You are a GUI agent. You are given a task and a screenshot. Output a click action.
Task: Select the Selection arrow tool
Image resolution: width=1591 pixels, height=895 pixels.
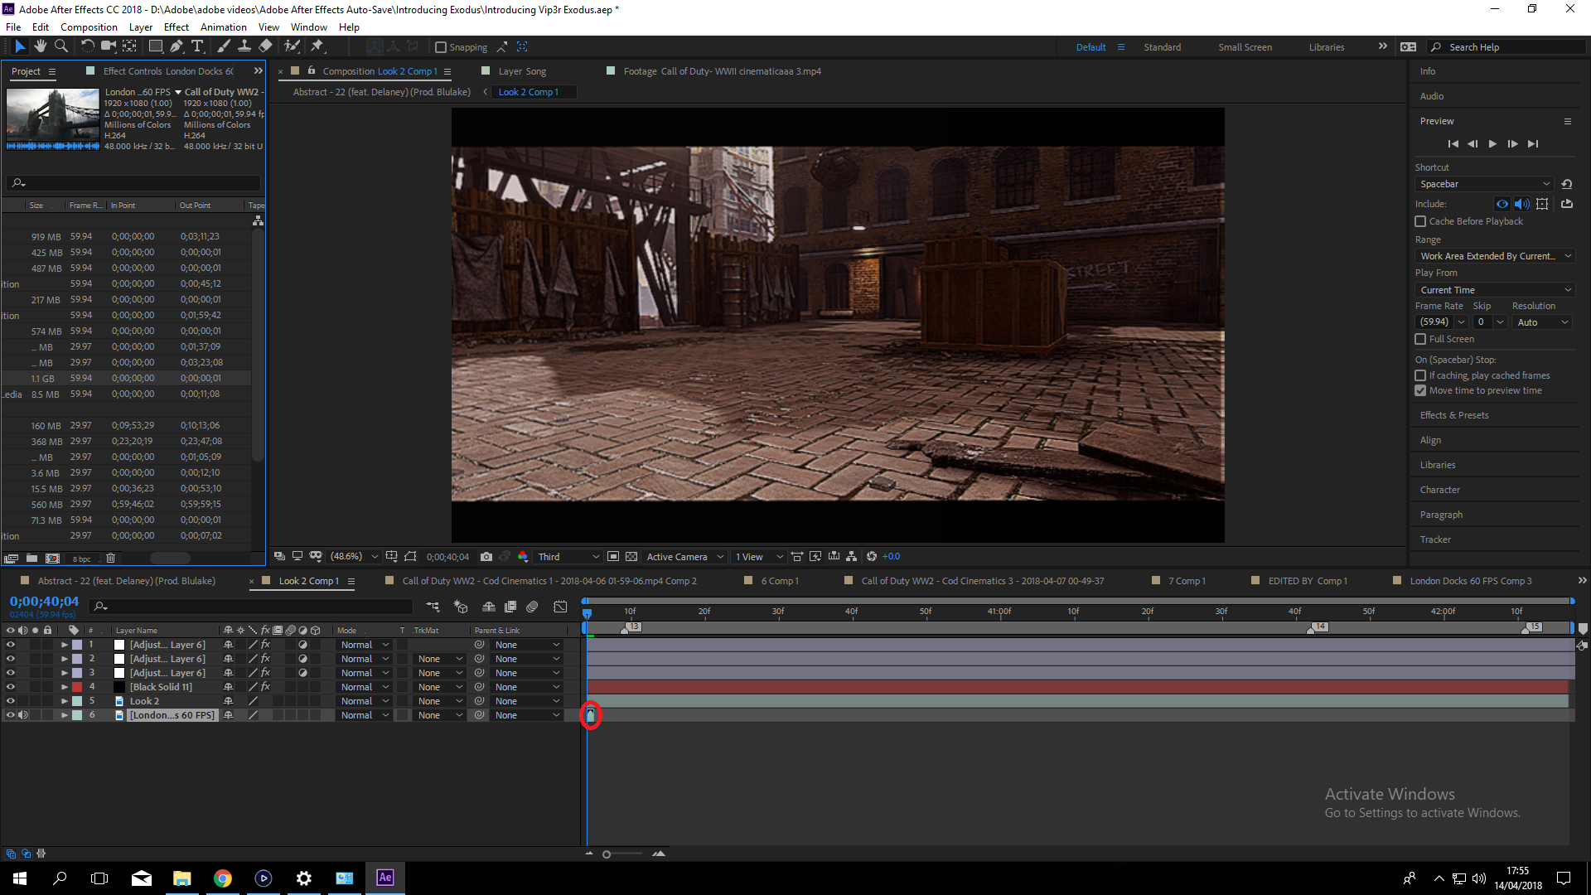[x=20, y=46]
